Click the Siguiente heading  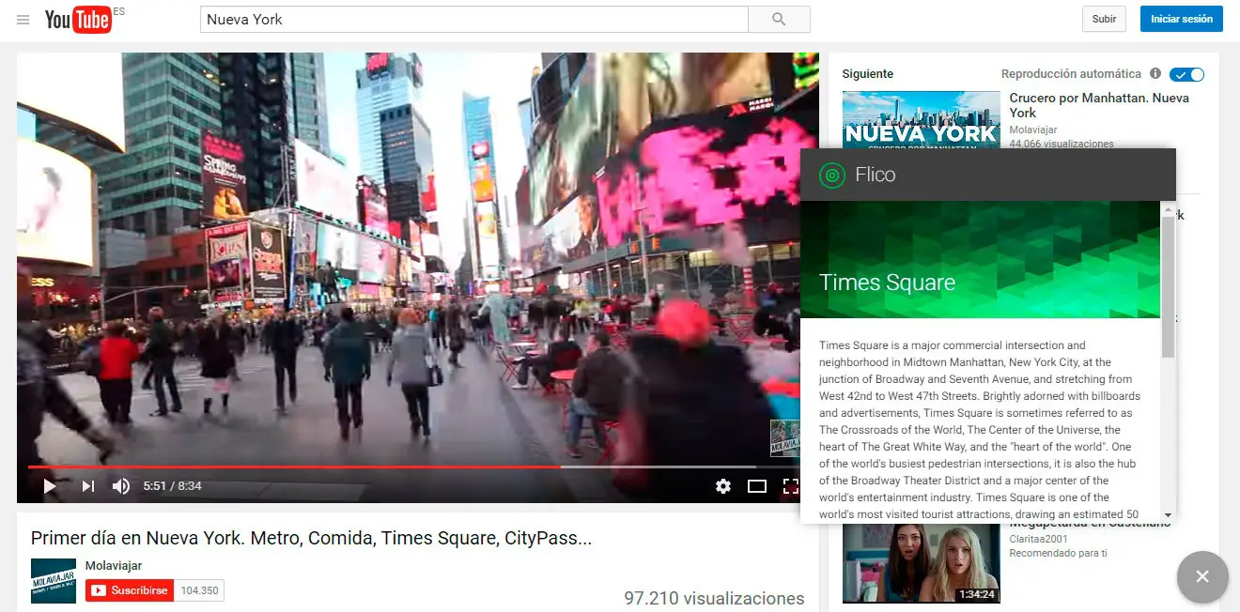868,73
